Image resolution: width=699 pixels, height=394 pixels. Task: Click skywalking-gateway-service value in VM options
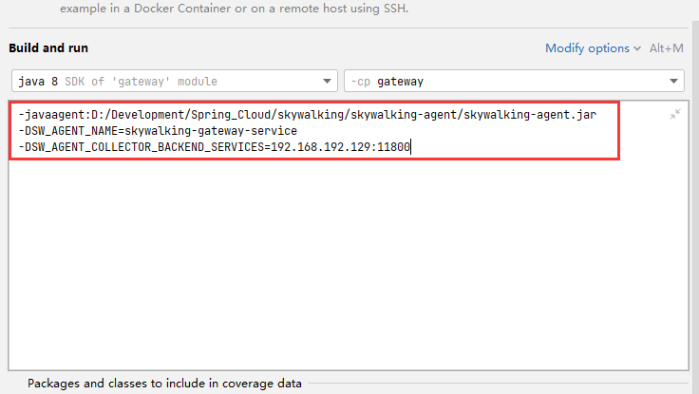pyautogui.click(x=211, y=131)
